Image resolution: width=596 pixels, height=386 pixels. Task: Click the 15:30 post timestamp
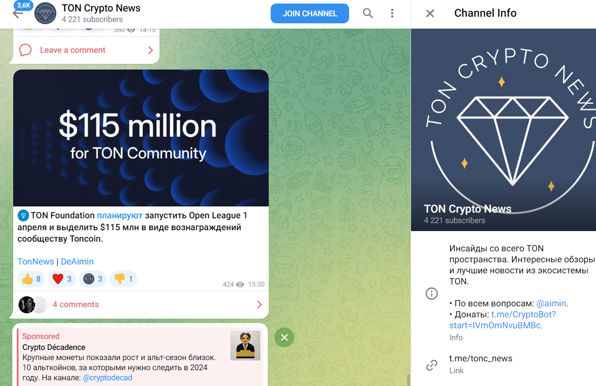(256, 285)
